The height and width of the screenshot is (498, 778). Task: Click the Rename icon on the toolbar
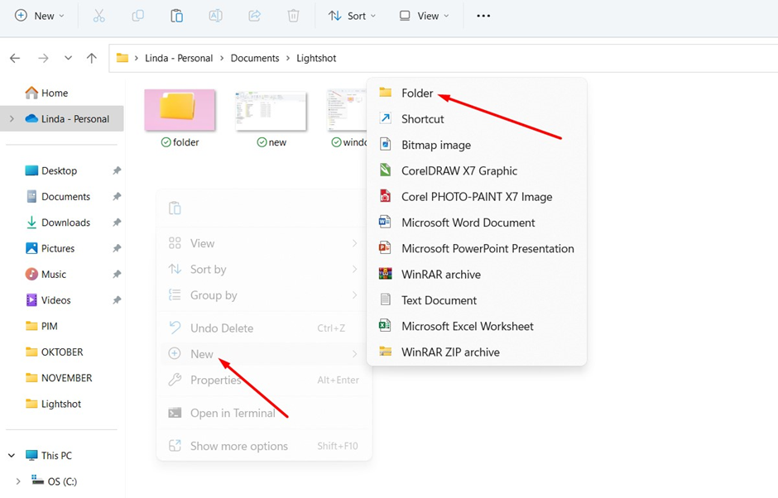point(215,16)
